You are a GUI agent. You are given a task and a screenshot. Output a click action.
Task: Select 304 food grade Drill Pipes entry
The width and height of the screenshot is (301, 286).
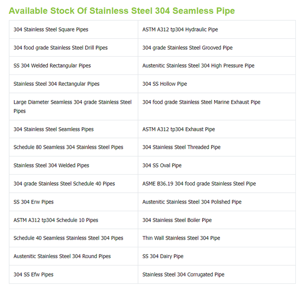(61, 48)
